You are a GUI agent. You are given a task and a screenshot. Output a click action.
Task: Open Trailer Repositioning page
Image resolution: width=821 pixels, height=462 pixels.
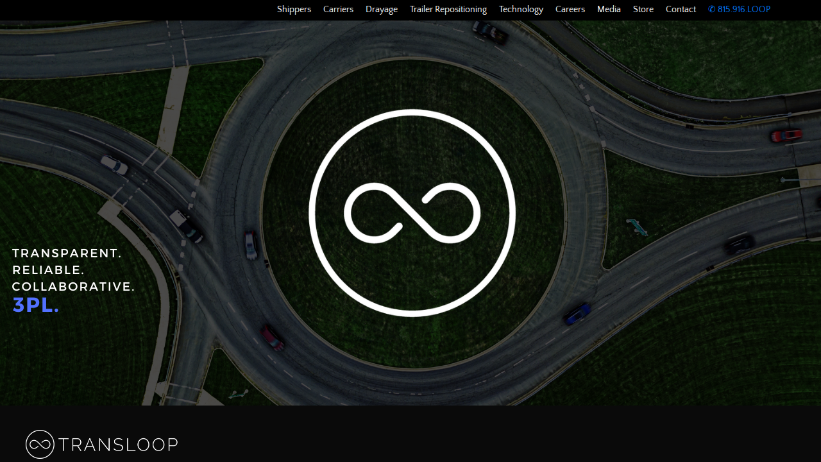point(448,10)
